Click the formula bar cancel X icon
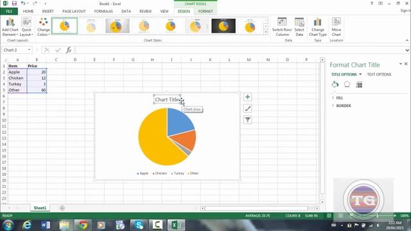This screenshot has width=411, height=231. click(47, 50)
